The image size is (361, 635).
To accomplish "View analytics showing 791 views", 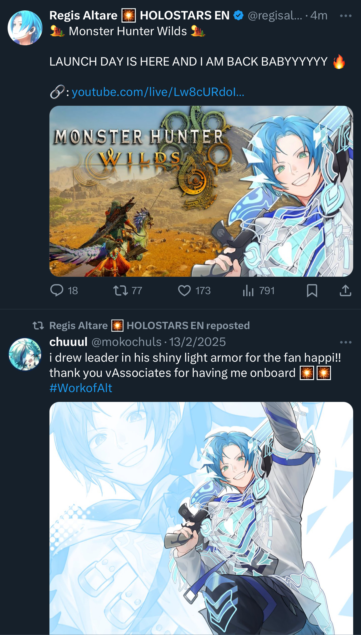I will [258, 290].
